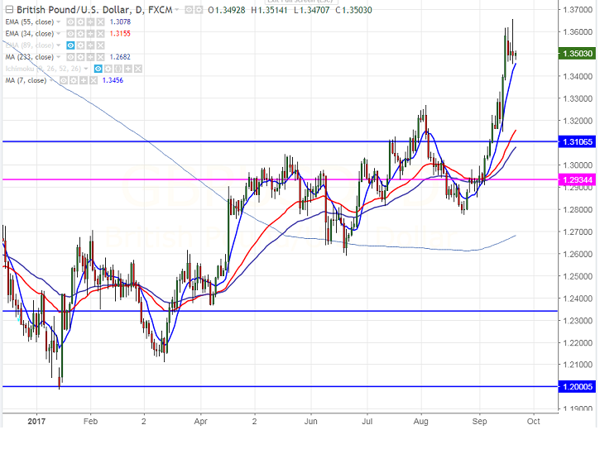
Task: Click the current price label 1.35030
Action: click(578, 54)
